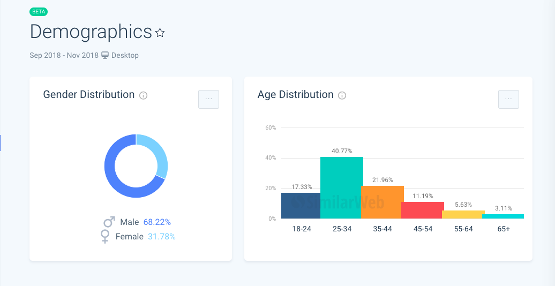This screenshot has height=286, width=555.
Task: Open the Gender Distribution info tooltip icon
Action: (x=143, y=95)
